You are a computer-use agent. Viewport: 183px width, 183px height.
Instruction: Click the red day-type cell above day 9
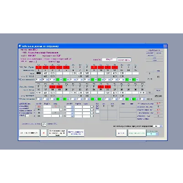(x=94, y=67)
